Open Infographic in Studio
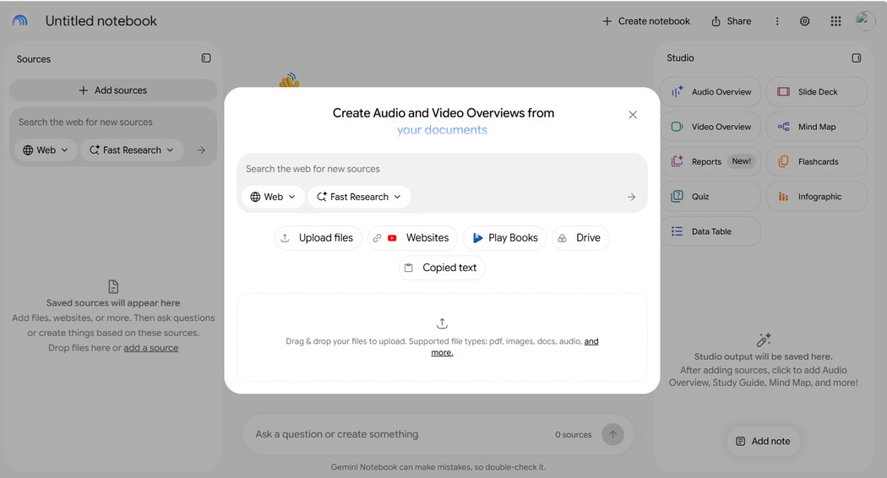The height and width of the screenshot is (478, 887). (x=817, y=196)
